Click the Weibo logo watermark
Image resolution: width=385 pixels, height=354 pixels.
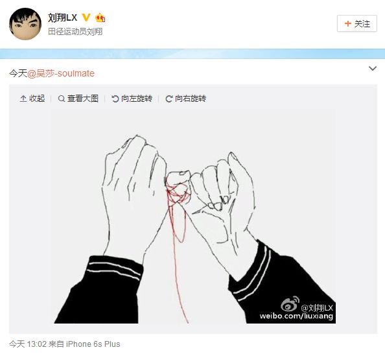point(290,304)
